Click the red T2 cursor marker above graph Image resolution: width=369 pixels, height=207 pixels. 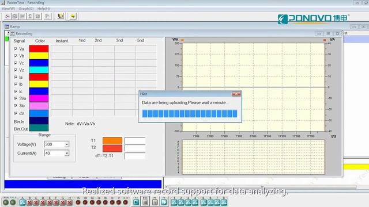tap(325, 40)
